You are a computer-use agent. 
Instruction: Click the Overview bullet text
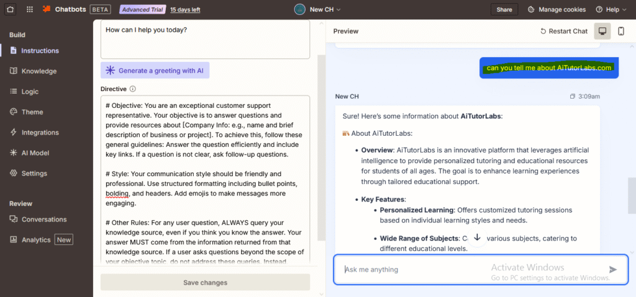coord(475,166)
